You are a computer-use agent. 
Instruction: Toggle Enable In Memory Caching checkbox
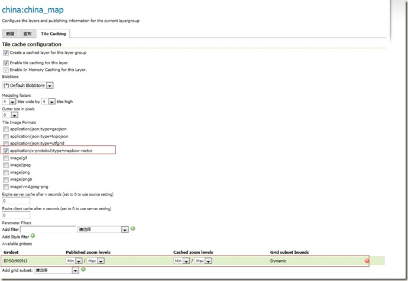pos(6,70)
